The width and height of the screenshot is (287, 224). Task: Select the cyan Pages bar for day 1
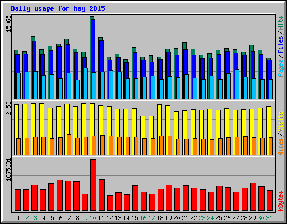coord(18,86)
